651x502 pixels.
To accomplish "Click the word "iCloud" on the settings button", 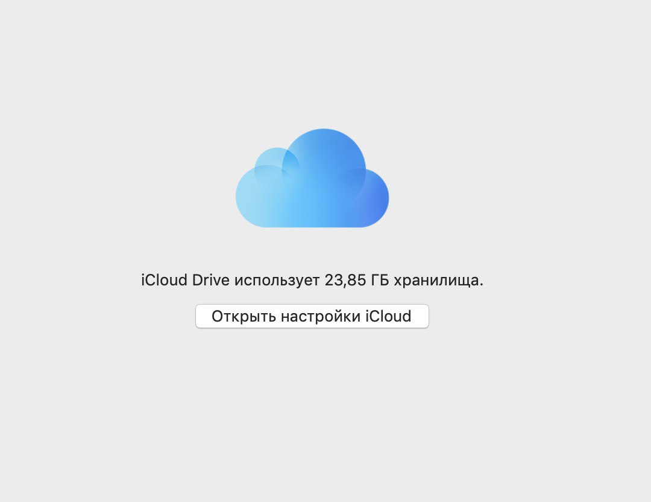I will [388, 316].
